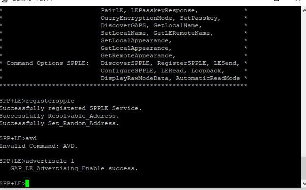Click the green cursor at the prompt
The width and height of the screenshot is (306, 190).
coord(27,183)
